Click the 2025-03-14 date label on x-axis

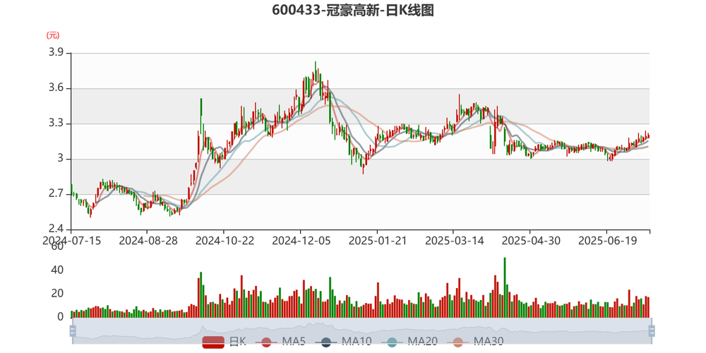454,241
